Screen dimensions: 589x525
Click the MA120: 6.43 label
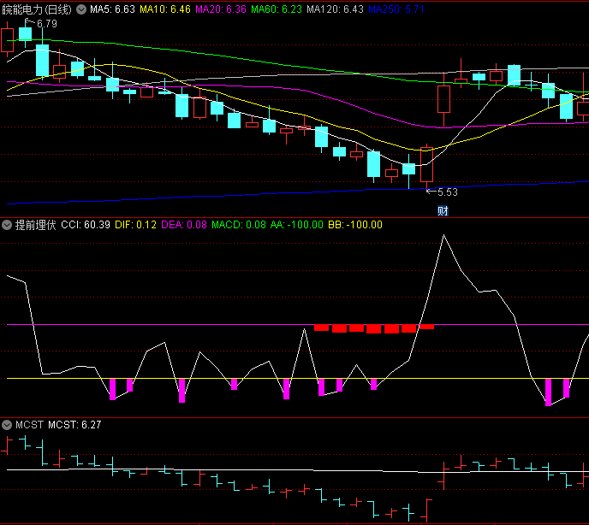pos(335,9)
